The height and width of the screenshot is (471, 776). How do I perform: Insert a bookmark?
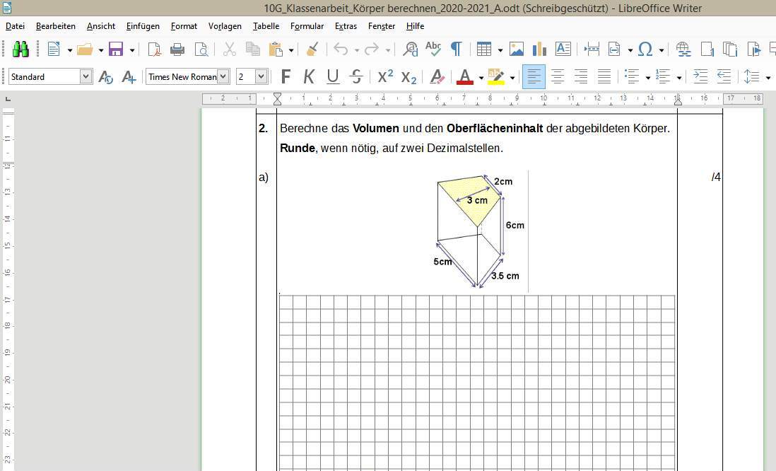(753, 49)
